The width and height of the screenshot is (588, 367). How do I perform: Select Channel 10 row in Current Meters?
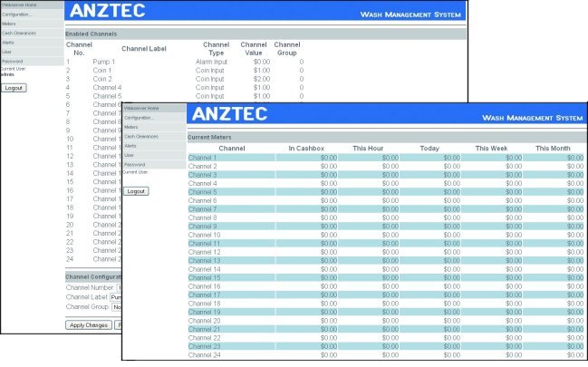pyautogui.click(x=386, y=235)
